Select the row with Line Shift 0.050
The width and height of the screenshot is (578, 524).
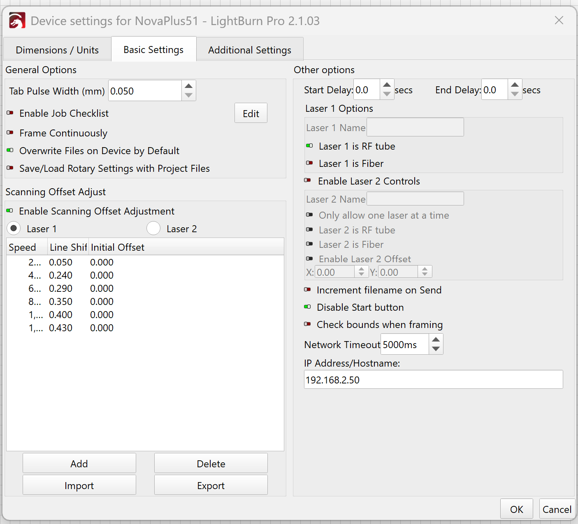(x=145, y=262)
